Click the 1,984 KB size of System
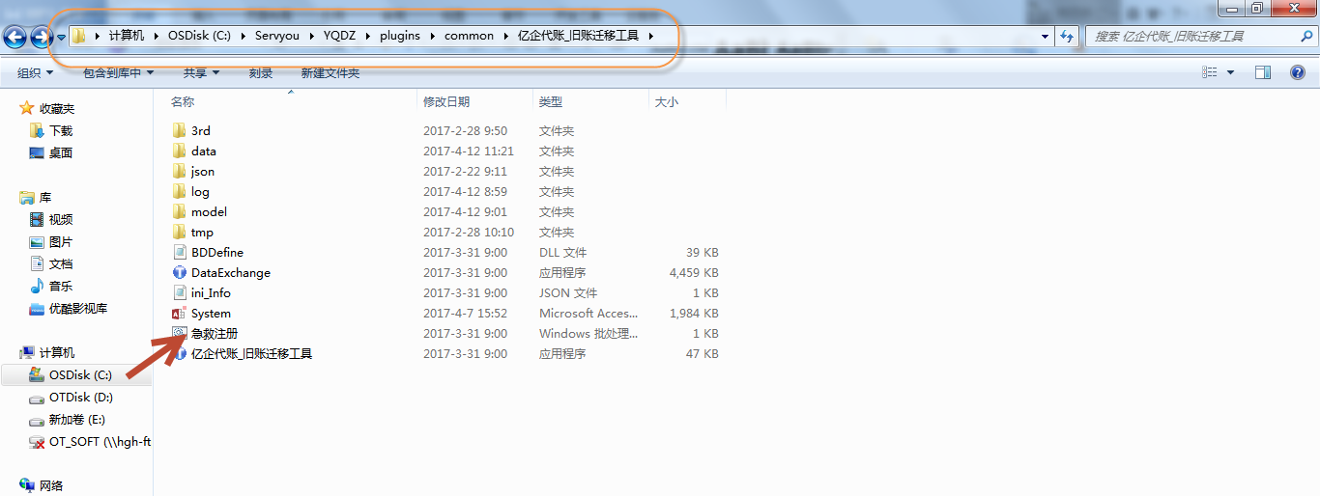This screenshot has width=1320, height=496. click(694, 313)
